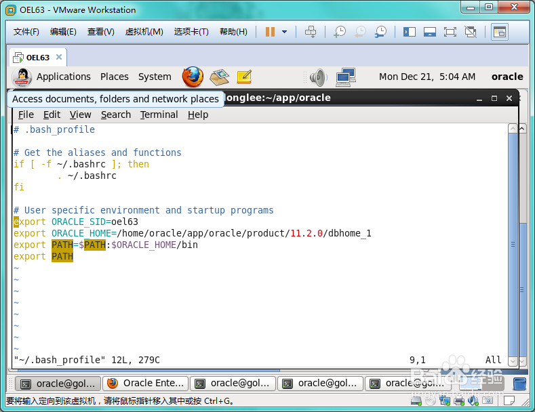The height and width of the screenshot is (412, 535).
Task: Open the GNOME Applications menu
Action: click(x=64, y=77)
